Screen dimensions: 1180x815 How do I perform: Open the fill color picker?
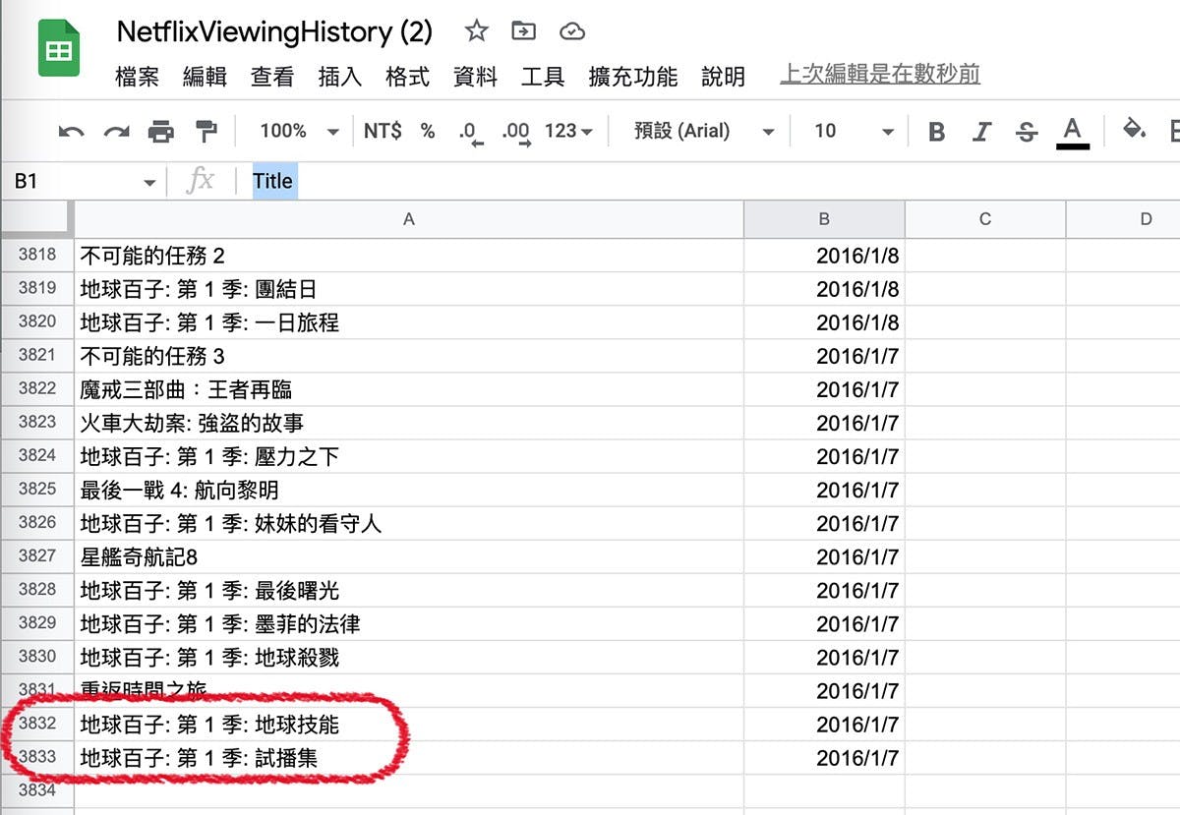tap(1135, 130)
